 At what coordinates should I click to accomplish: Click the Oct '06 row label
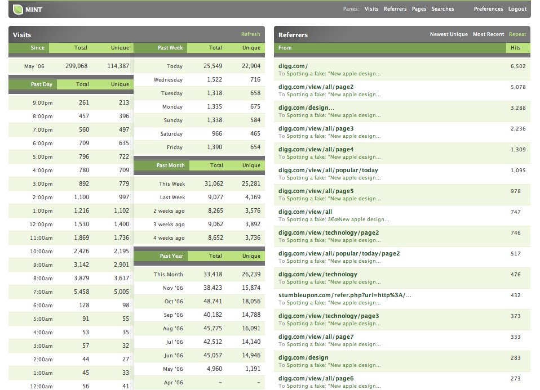[174, 302]
